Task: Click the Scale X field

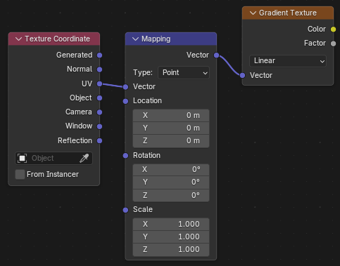Action: click(x=171, y=224)
